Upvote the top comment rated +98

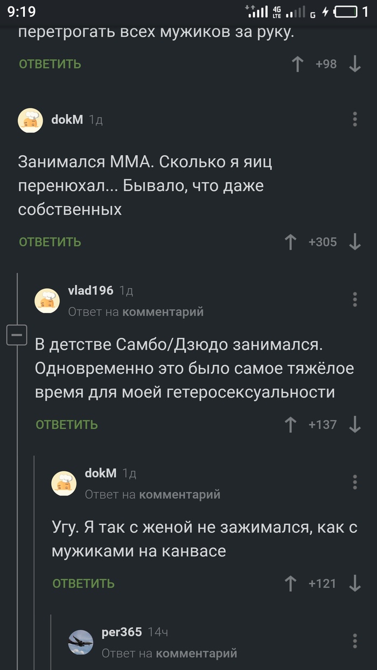[298, 64]
